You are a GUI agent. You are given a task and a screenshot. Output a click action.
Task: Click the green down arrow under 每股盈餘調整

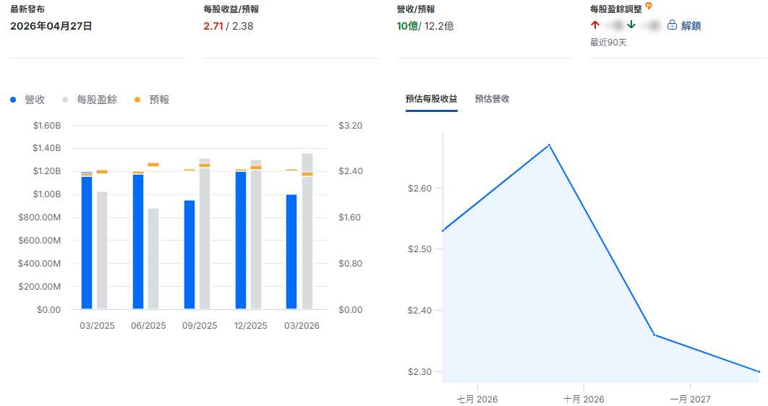[x=631, y=25]
